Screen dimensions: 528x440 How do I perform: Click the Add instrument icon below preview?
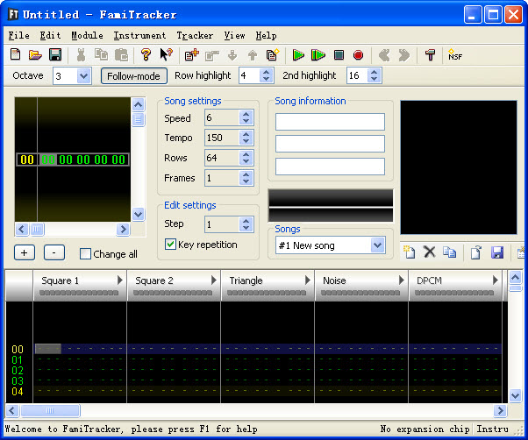pyautogui.click(x=409, y=252)
